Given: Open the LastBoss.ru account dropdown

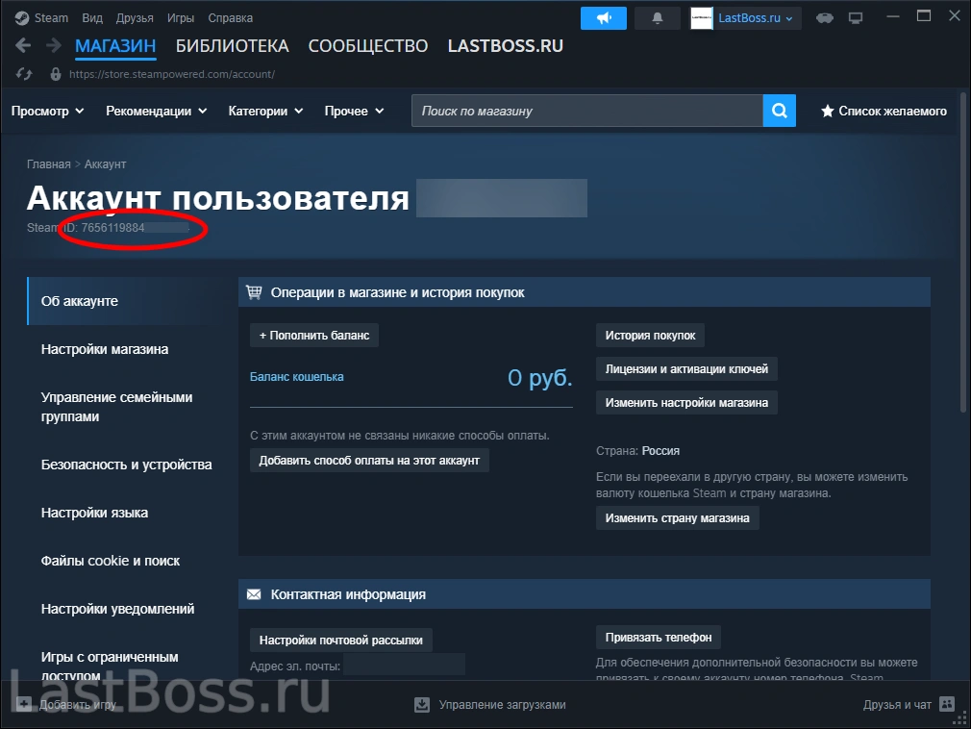Looking at the screenshot, I should [745, 17].
